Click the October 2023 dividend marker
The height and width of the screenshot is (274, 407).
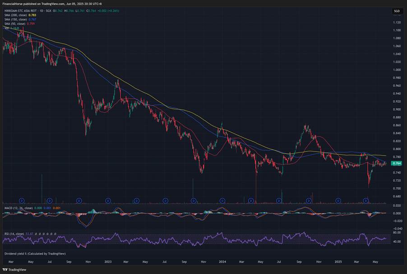(x=194, y=201)
